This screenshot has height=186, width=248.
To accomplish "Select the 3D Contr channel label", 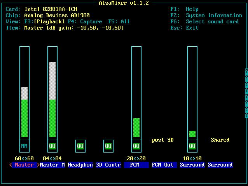I will (x=108, y=165).
